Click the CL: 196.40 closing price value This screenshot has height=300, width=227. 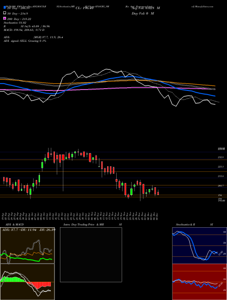[x=84, y=8]
